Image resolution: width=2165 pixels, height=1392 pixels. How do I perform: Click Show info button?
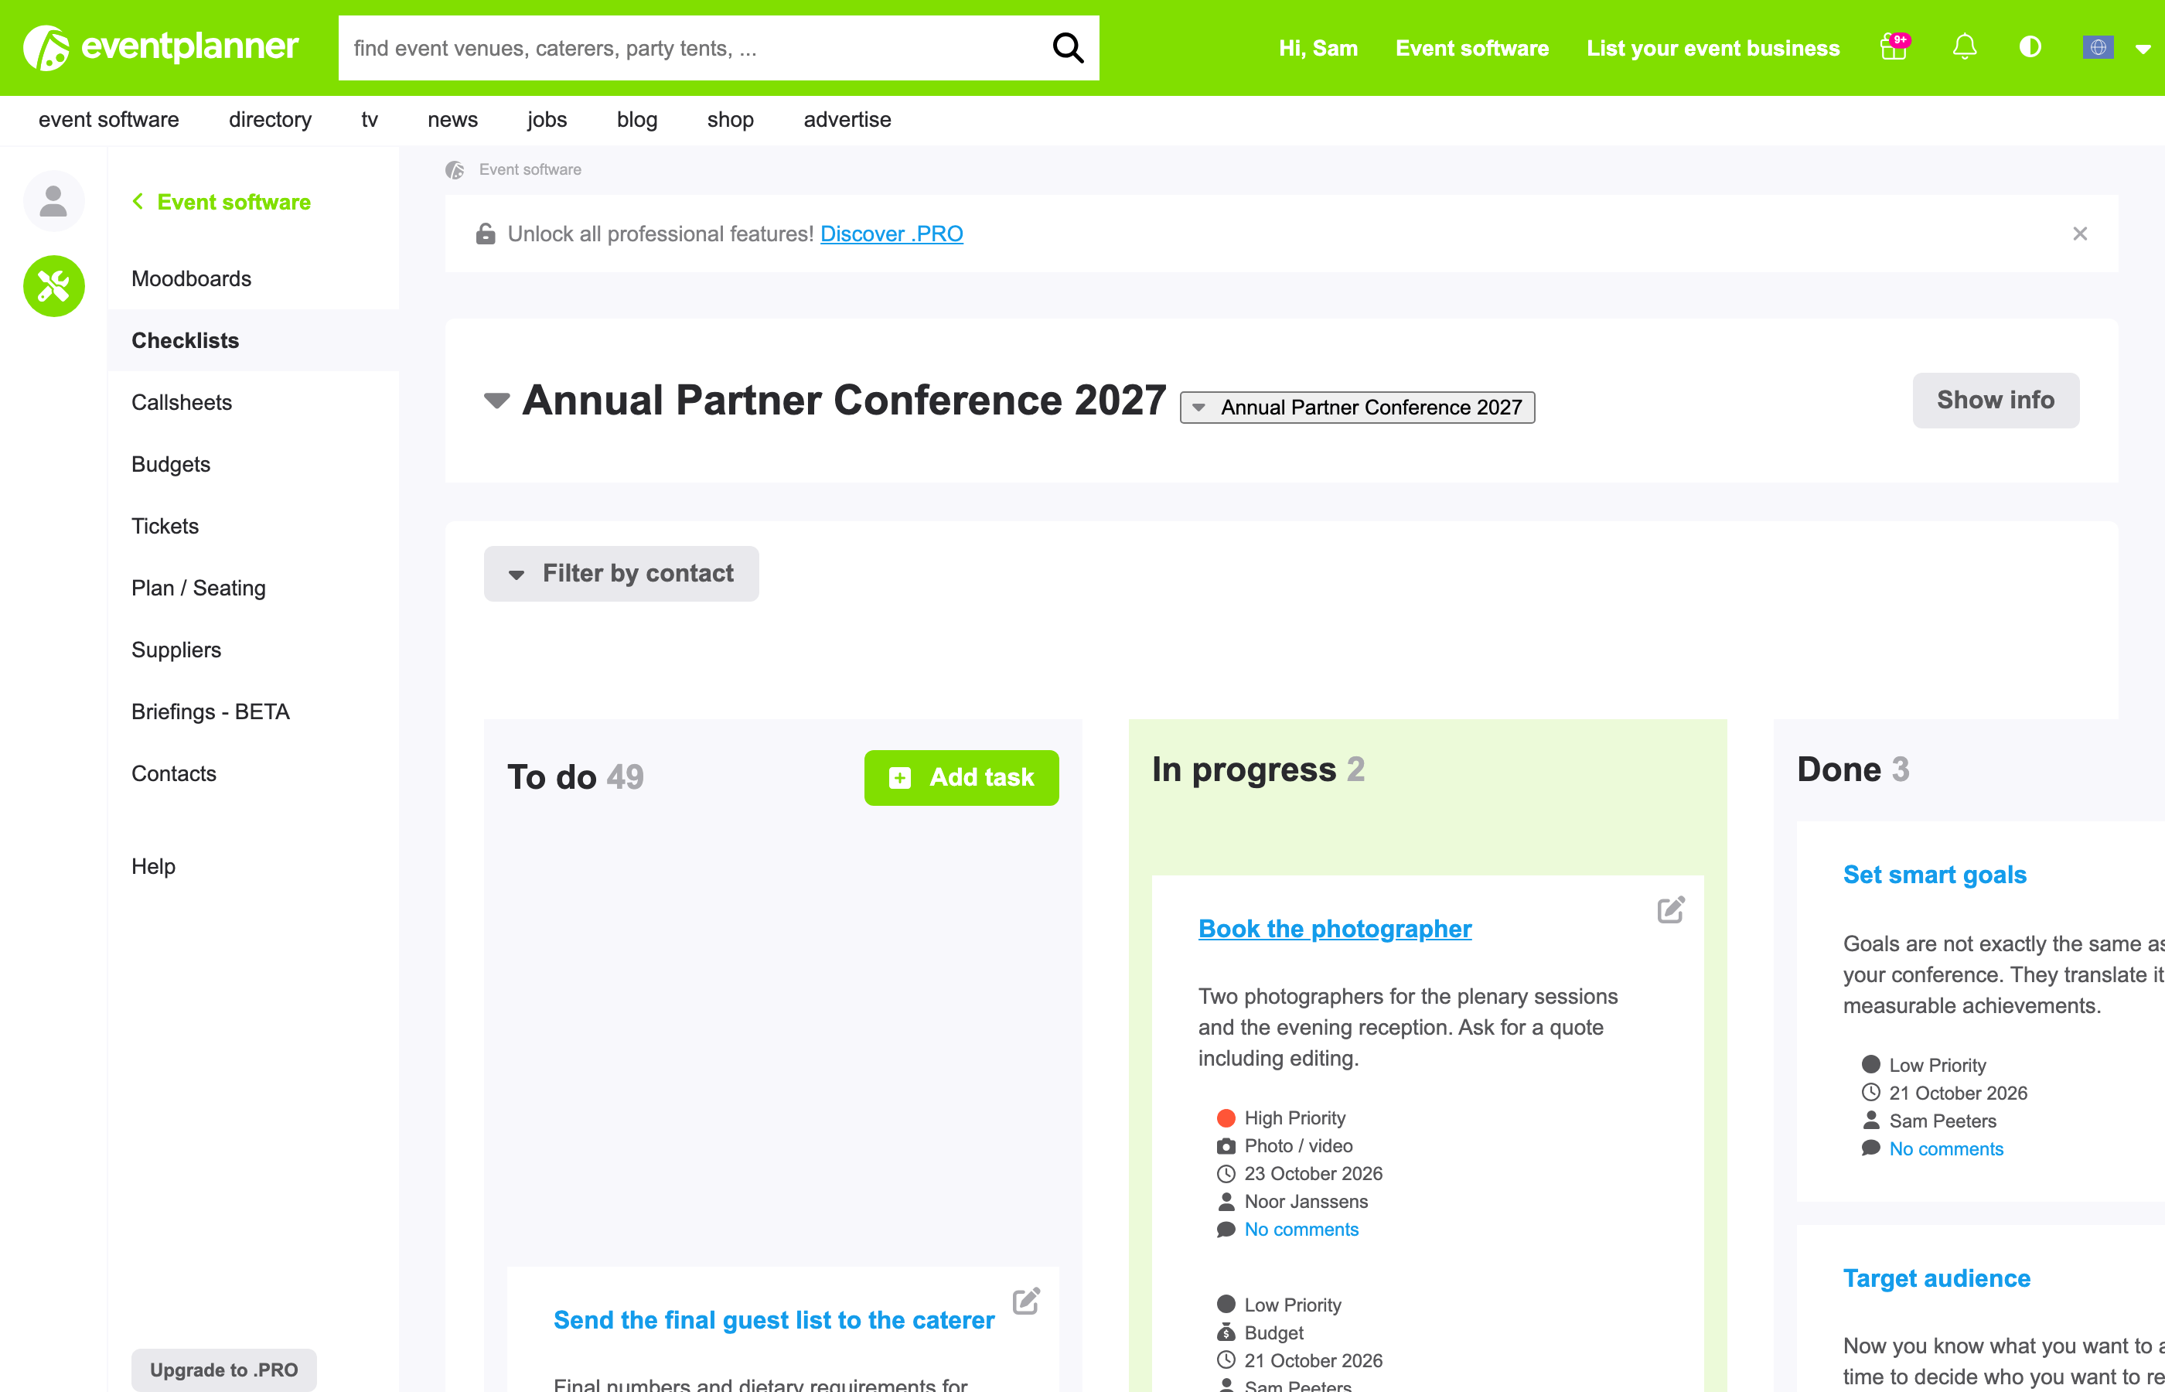pyautogui.click(x=1995, y=401)
